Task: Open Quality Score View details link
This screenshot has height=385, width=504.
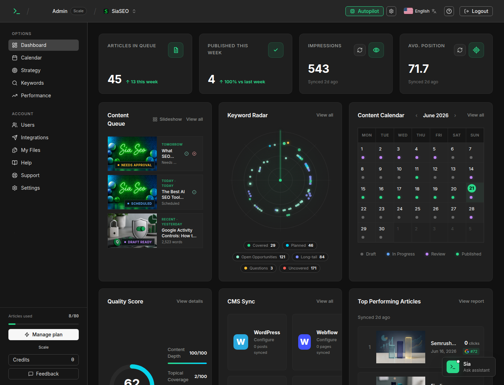Action: pyautogui.click(x=190, y=301)
